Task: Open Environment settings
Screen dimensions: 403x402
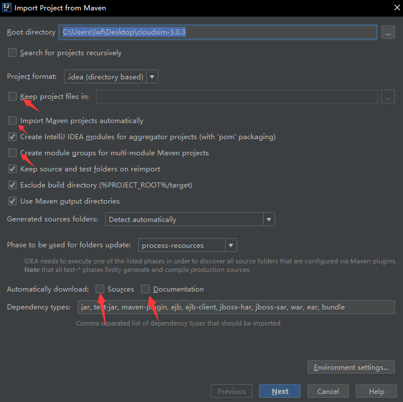Action: click(x=351, y=367)
